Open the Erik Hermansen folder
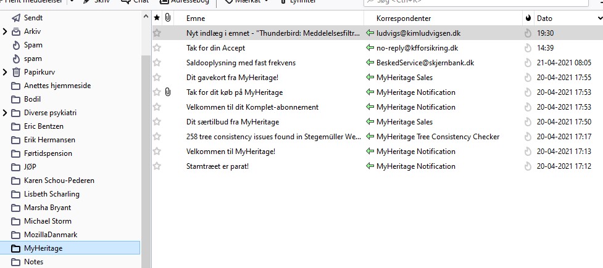 pyautogui.click(x=49, y=140)
